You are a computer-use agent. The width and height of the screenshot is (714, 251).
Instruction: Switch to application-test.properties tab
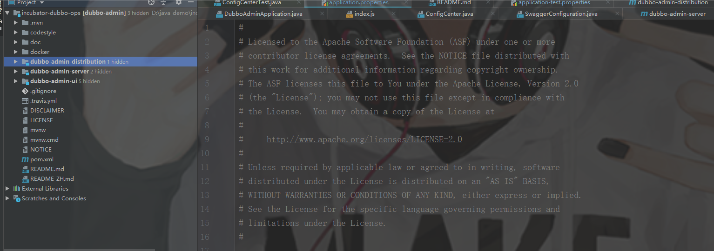point(554,2)
